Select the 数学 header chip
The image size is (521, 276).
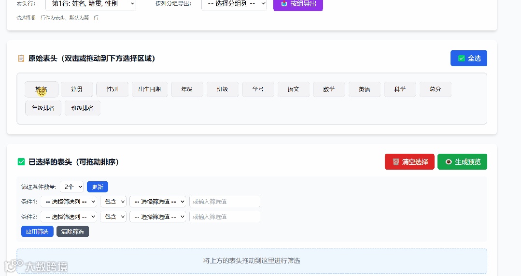(x=329, y=89)
